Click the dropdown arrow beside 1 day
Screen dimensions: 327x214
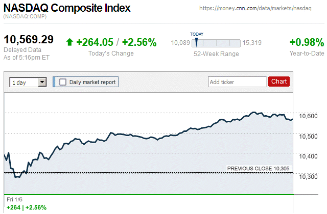coord(42,82)
